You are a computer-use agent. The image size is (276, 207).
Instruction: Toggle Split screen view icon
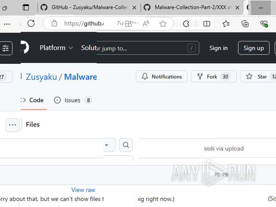tap(207, 24)
